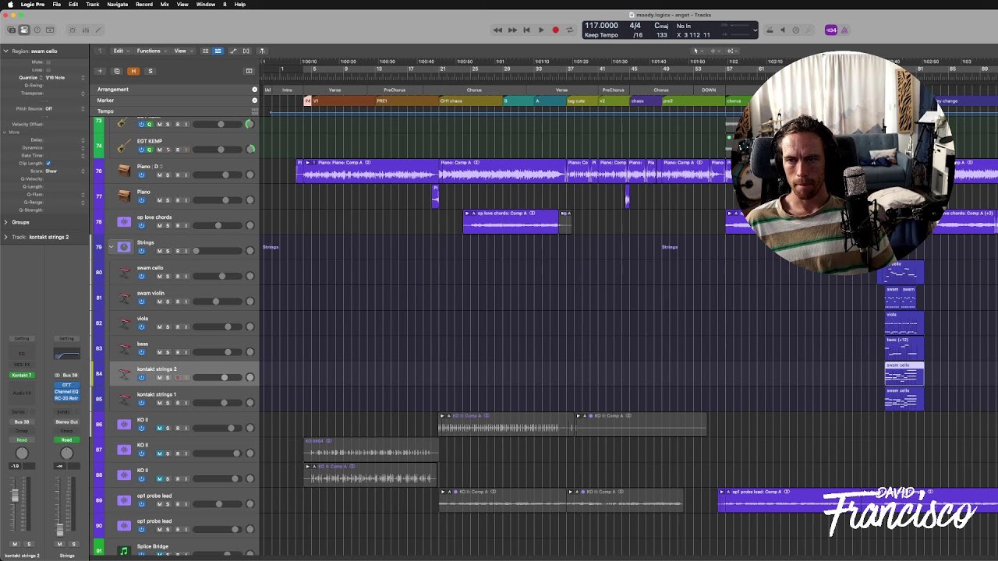Solo the swam violin track
This screenshot has height=561, width=998.
(x=168, y=302)
